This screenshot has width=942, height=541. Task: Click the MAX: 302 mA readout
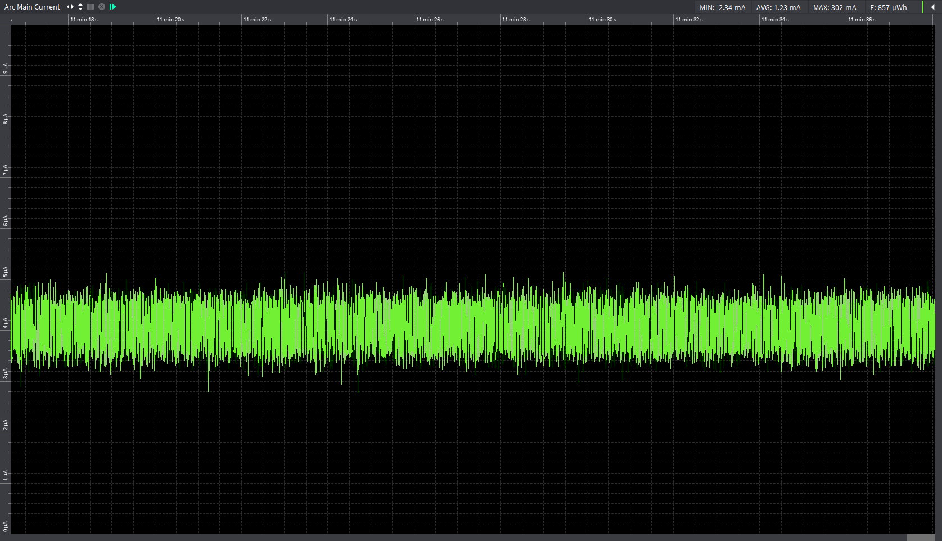pos(835,7)
